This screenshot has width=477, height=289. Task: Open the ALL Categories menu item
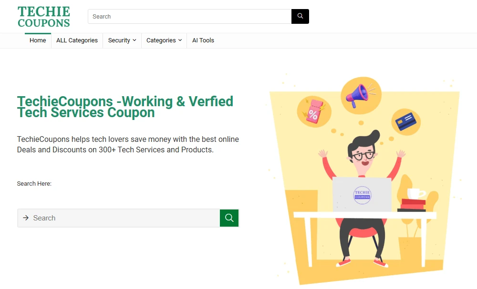pos(77,40)
